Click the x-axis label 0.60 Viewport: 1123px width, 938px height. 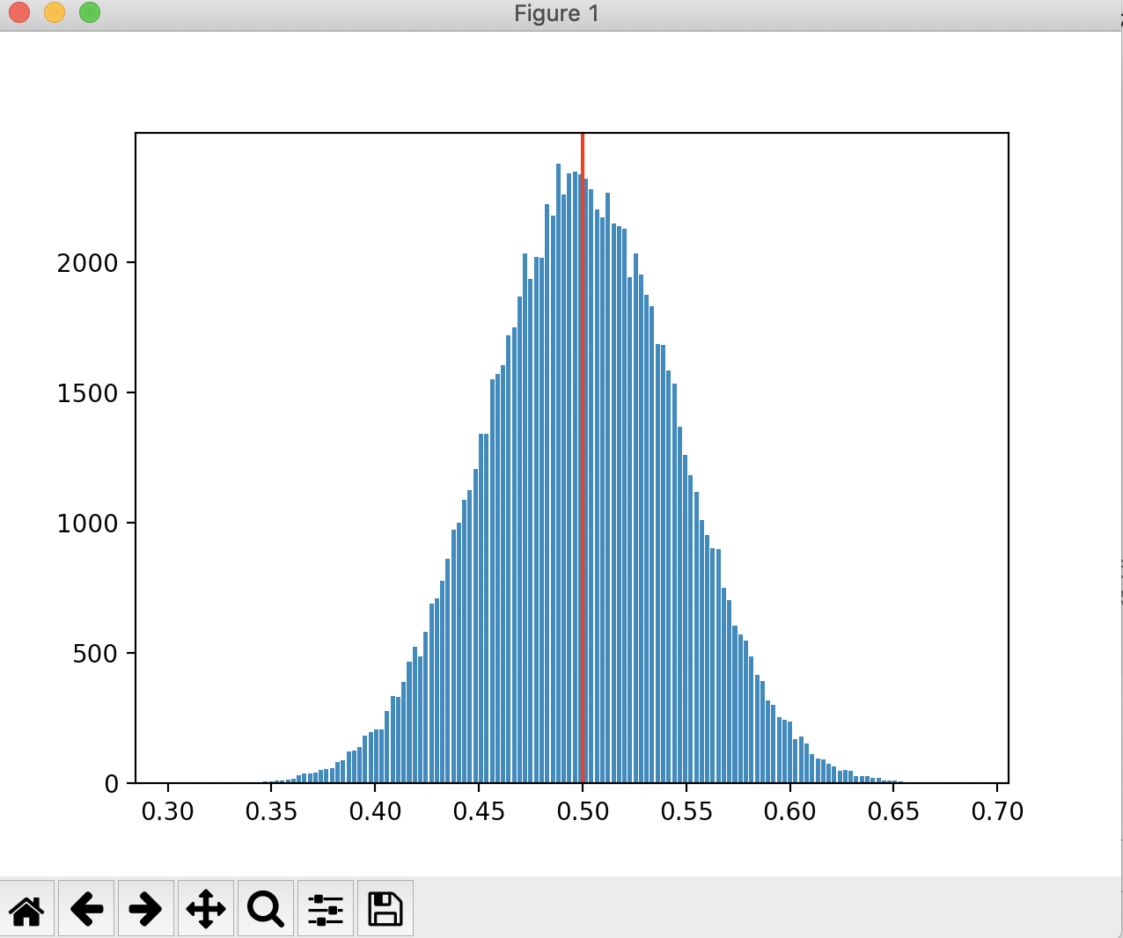[x=790, y=810]
